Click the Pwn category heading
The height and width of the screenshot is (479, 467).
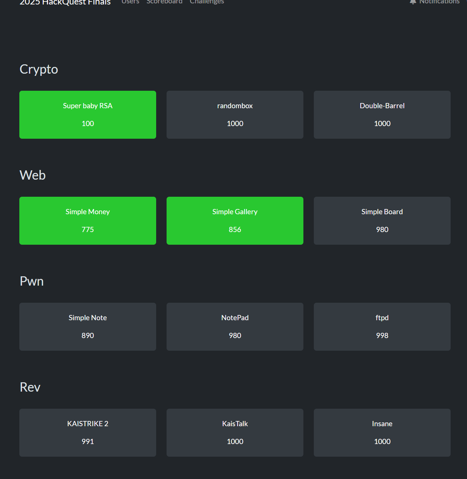point(32,281)
